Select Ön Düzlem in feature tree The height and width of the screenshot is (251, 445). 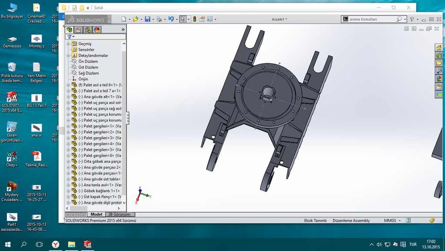click(88, 62)
